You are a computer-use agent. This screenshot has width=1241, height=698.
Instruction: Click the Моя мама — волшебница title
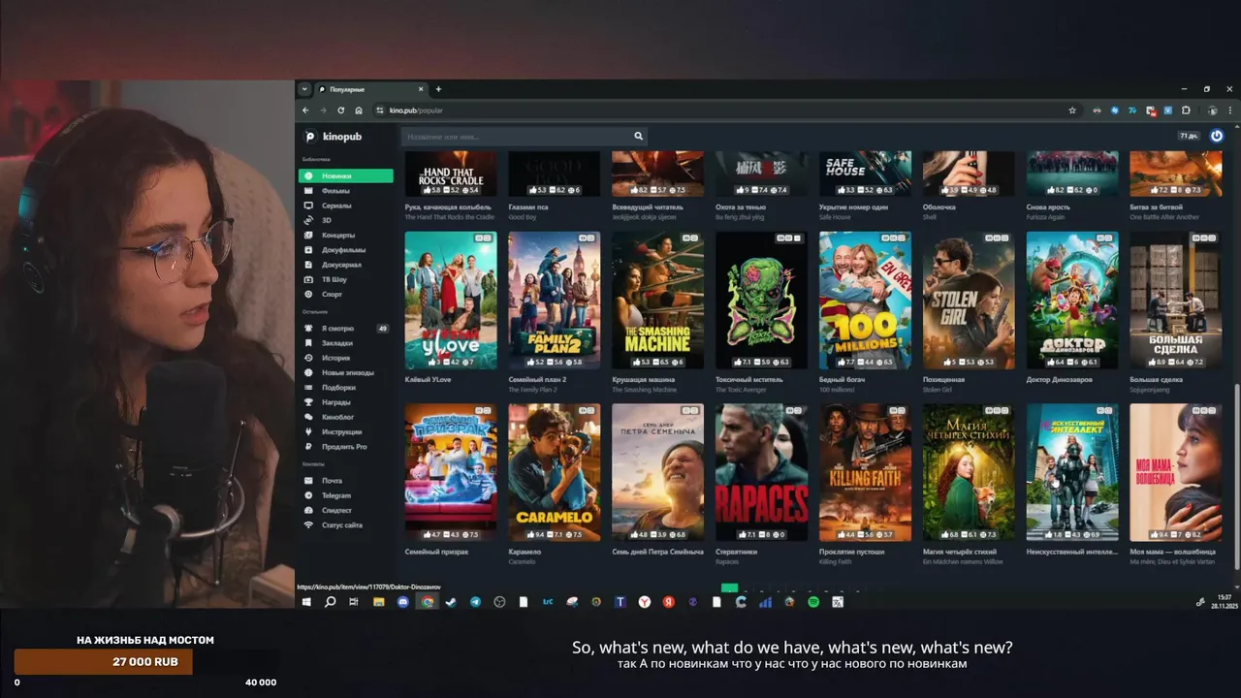1172,552
